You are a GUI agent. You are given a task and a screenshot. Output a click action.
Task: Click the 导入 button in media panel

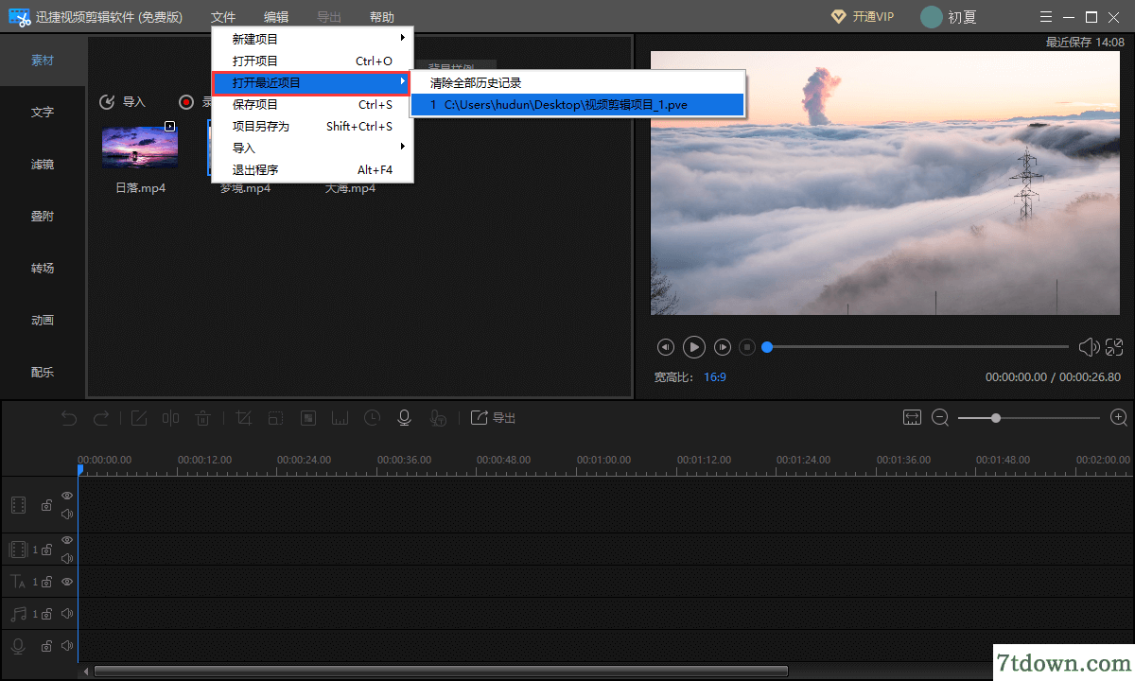pos(123,101)
